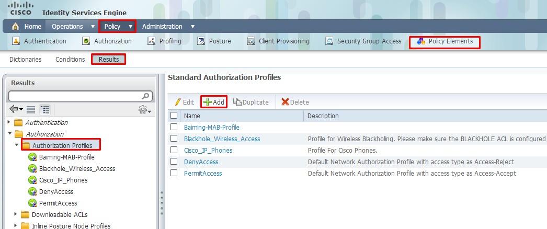547x229 pixels.
Task: Open the Operations menu
Action: 67,27
